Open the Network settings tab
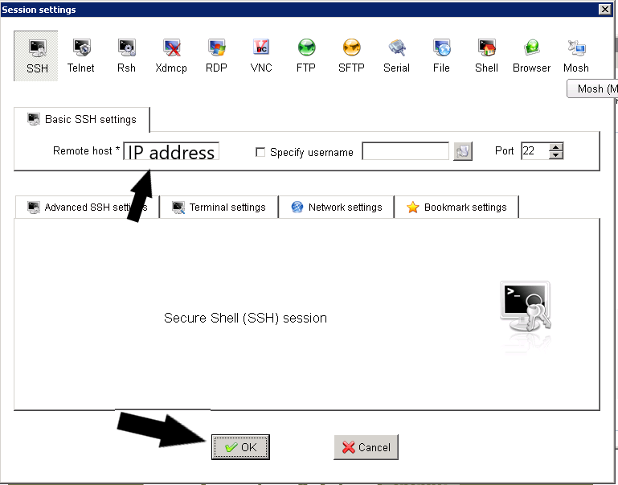Screen dimensions: 618x485 (x=337, y=207)
